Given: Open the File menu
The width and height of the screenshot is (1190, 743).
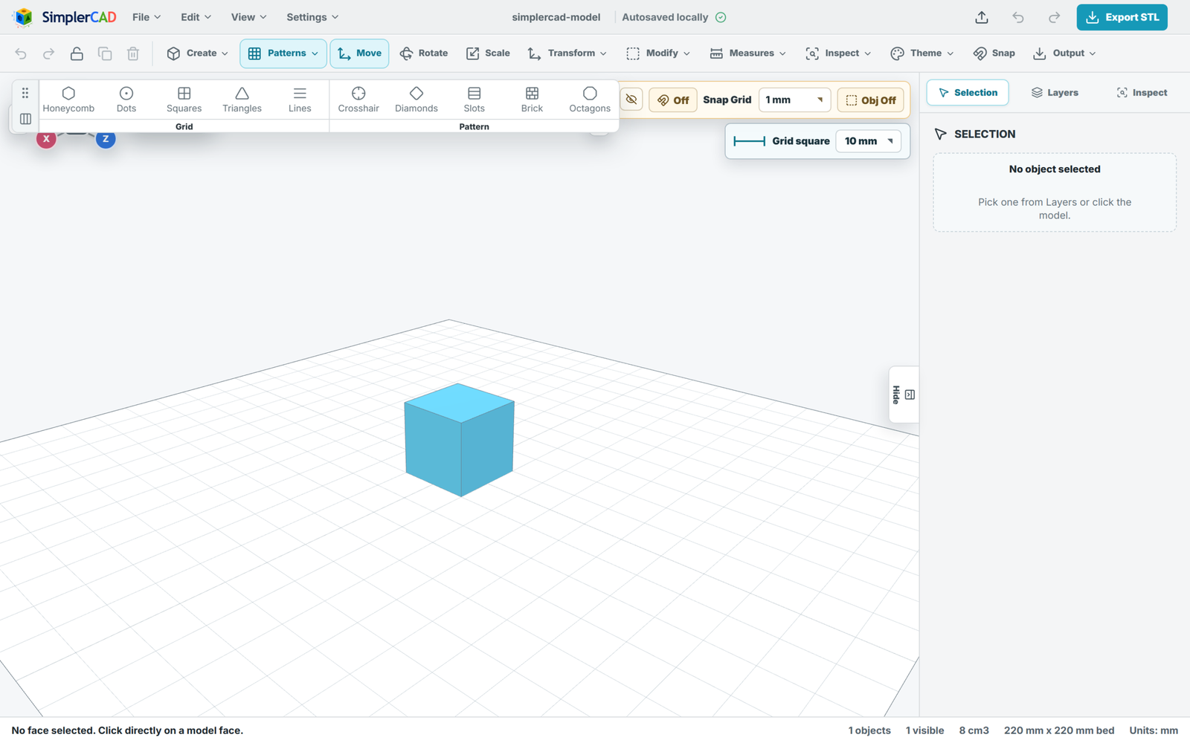Looking at the screenshot, I should tap(147, 17).
